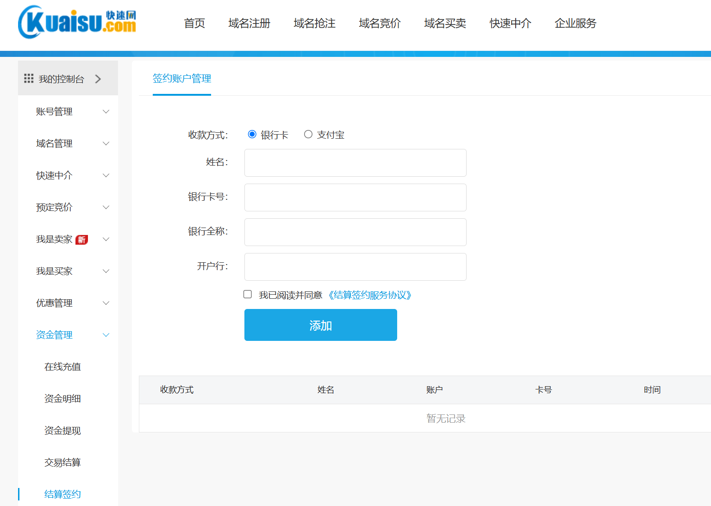This screenshot has height=506, width=711.
Task: Click the grid icon beside 我的控制台
Action: point(29,79)
